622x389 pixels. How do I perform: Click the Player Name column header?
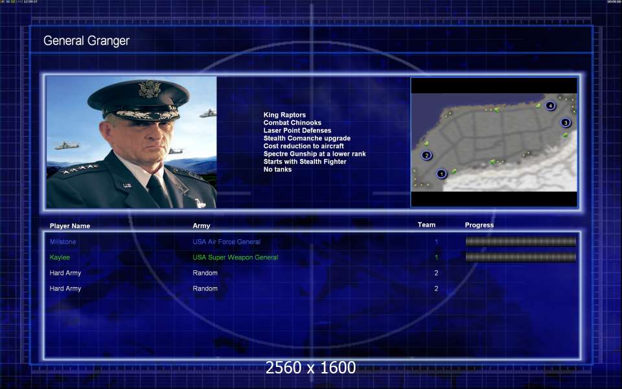[x=70, y=226]
